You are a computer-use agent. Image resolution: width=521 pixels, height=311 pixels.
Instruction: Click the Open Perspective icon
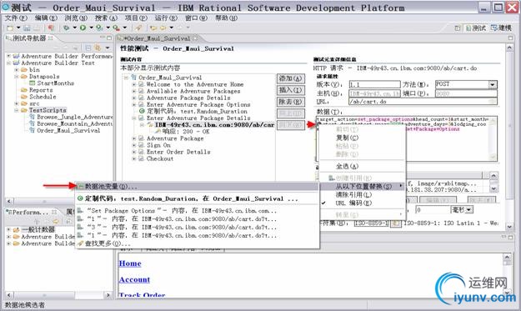(x=458, y=28)
